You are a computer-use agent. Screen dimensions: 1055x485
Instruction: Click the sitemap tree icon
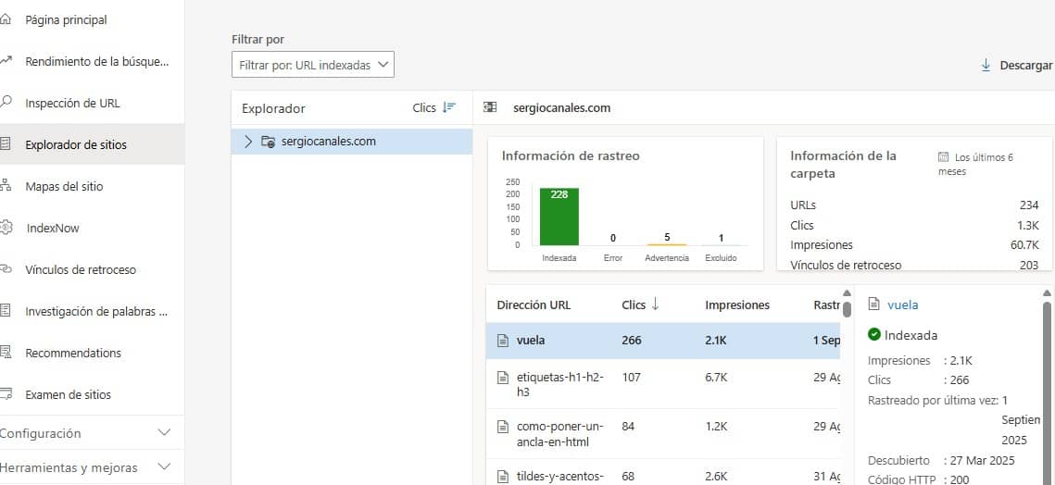[6, 186]
